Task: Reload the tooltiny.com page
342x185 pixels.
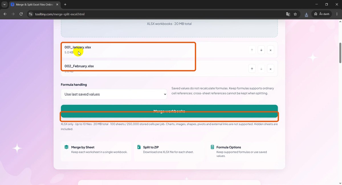Action: click(21, 14)
